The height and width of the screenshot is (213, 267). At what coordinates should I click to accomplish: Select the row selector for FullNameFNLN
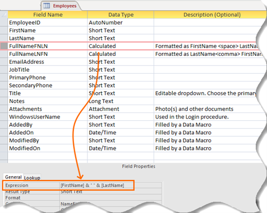point(4,46)
